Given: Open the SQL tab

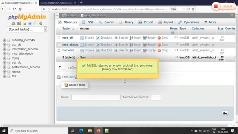Looking at the screenshot, I should tap(88, 22).
